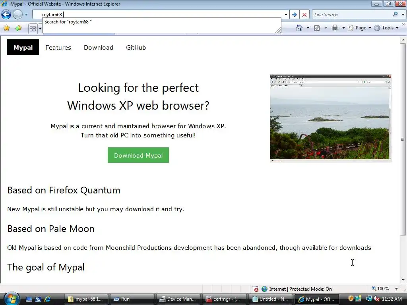The image size is (407, 305).
Task: Expand the Print options dropdown arrow
Action: click(x=343, y=28)
